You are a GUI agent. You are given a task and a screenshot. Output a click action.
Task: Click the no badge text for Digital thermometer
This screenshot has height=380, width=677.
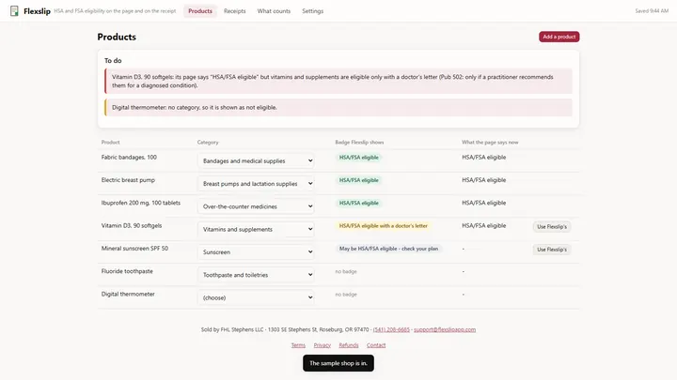tap(346, 295)
